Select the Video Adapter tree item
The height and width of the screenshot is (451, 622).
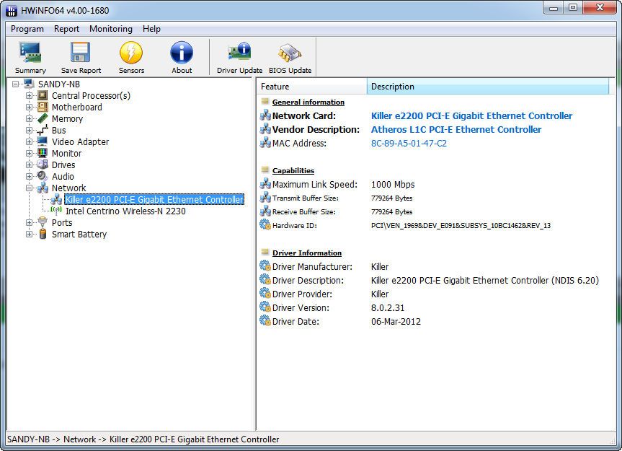point(80,142)
